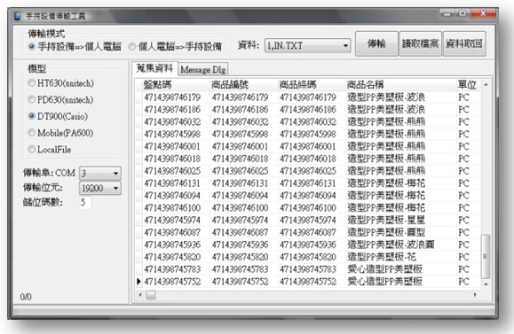
Task: Click the current row pointer arrow
Action: [138, 281]
